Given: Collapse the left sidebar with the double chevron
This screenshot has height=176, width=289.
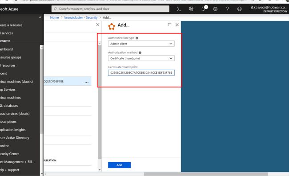Looking at the screenshot, I should (40, 17).
